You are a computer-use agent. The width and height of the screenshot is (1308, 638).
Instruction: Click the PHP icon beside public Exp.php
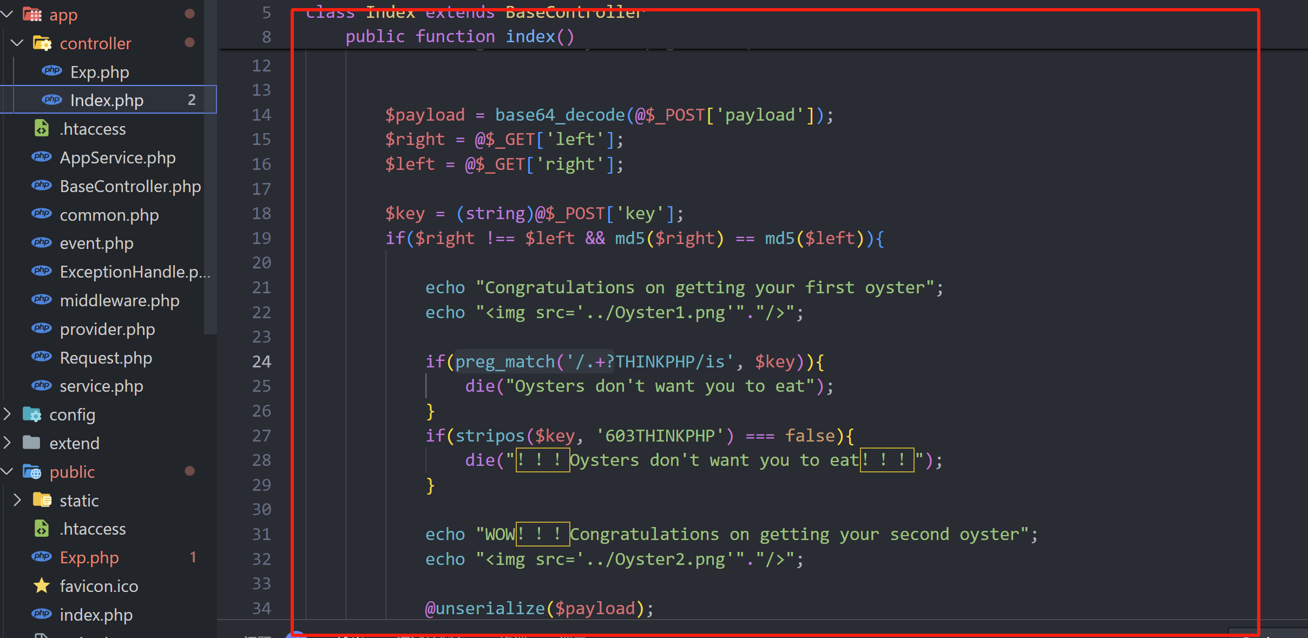click(42, 557)
